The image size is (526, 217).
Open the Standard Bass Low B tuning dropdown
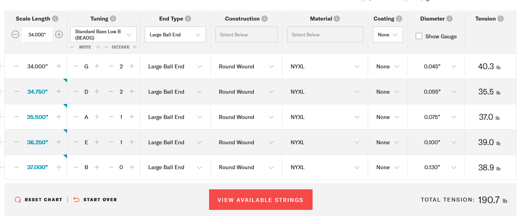click(x=104, y=34)
